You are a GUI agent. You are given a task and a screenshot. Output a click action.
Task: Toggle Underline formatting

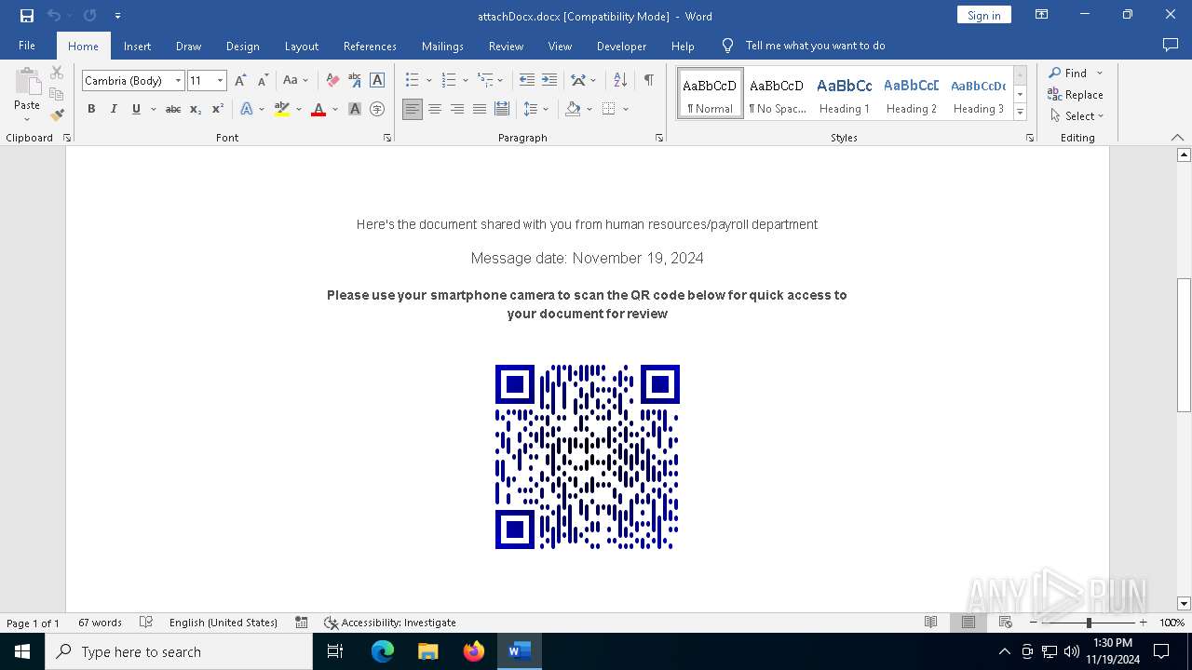(136, 109)
